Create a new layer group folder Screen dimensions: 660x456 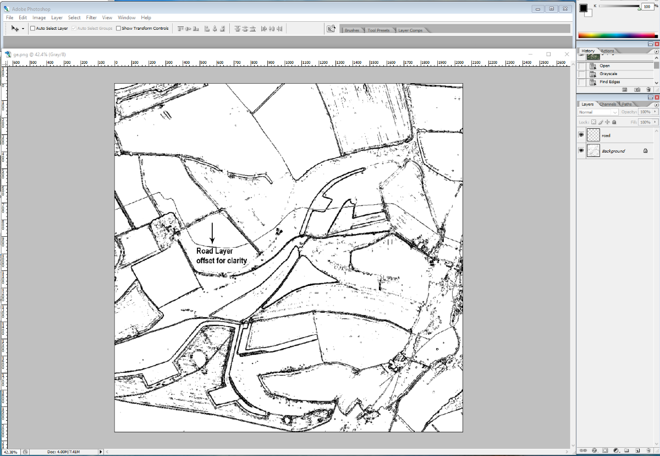(626, 450)
